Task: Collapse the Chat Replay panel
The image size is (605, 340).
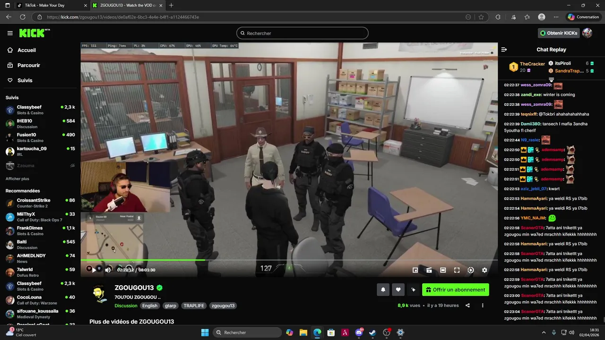Action: point(504,50)
